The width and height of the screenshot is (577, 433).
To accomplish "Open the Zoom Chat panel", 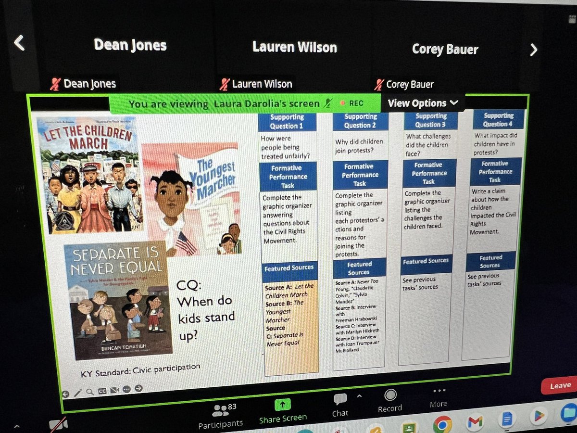I will [x=340, y=405].
